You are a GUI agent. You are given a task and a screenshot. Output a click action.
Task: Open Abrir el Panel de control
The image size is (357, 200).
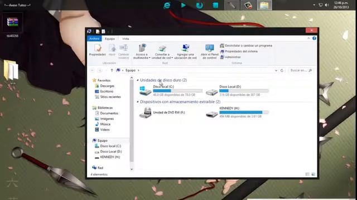tap(210, 52)
